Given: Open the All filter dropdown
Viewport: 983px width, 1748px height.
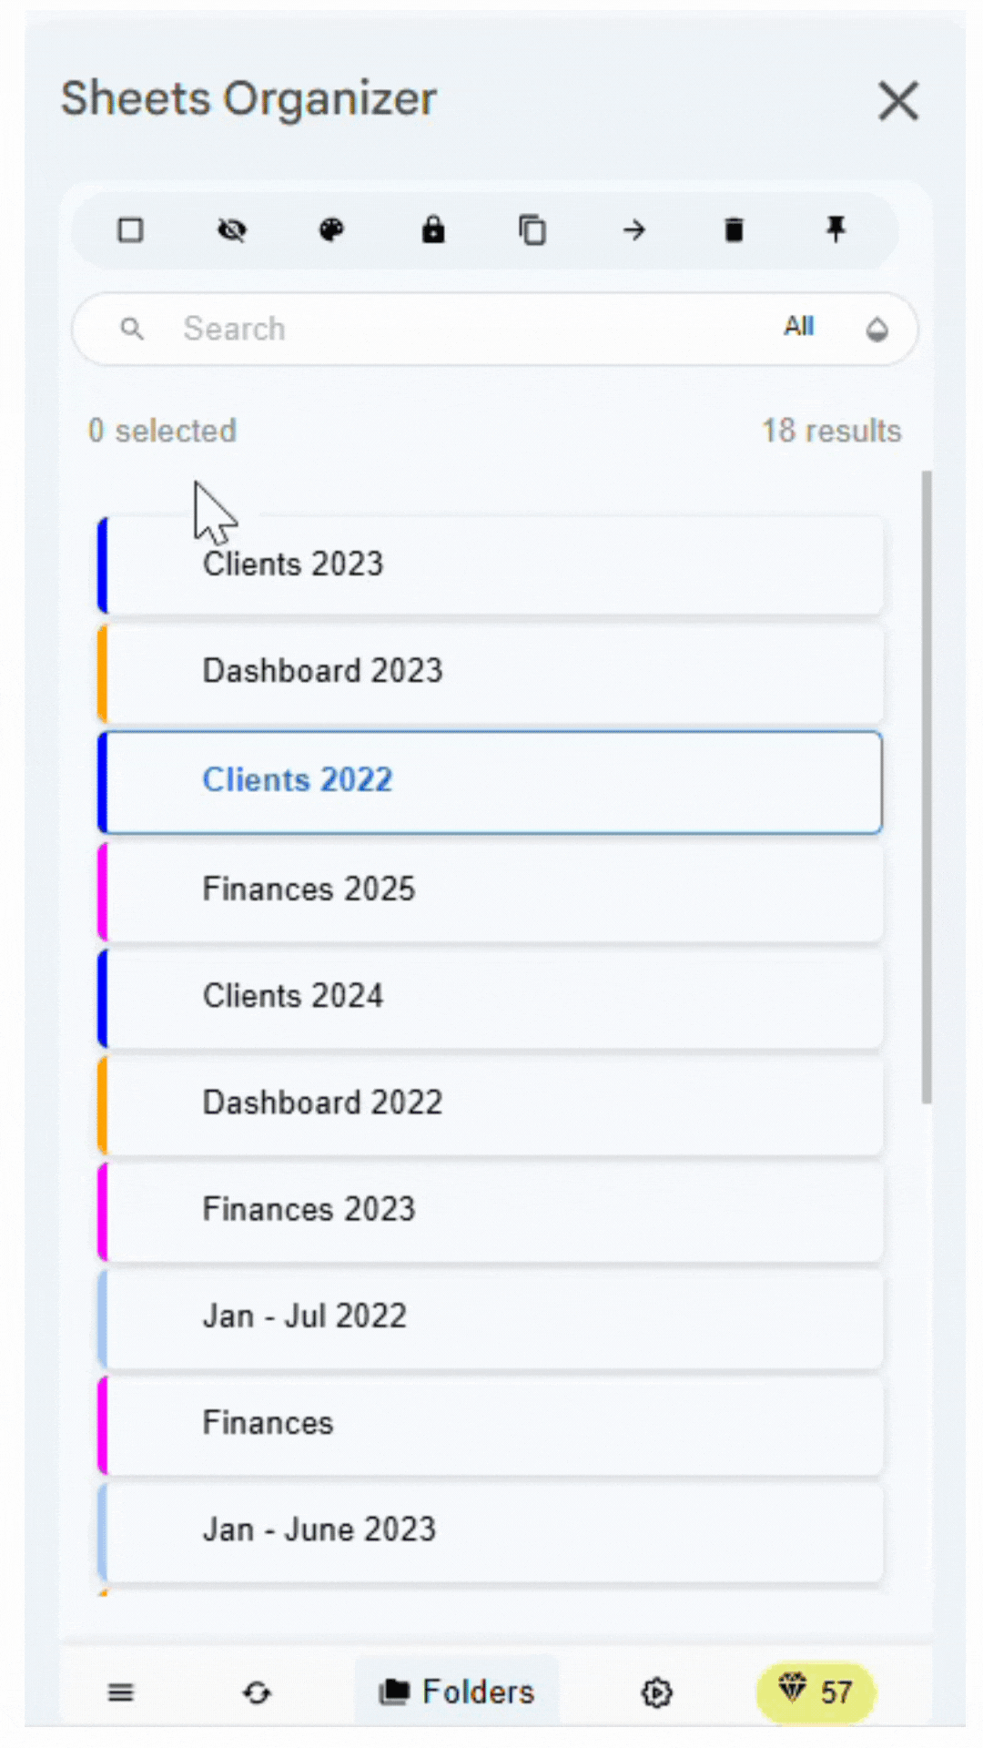Looking at the screenshot, I should [798, 327].
